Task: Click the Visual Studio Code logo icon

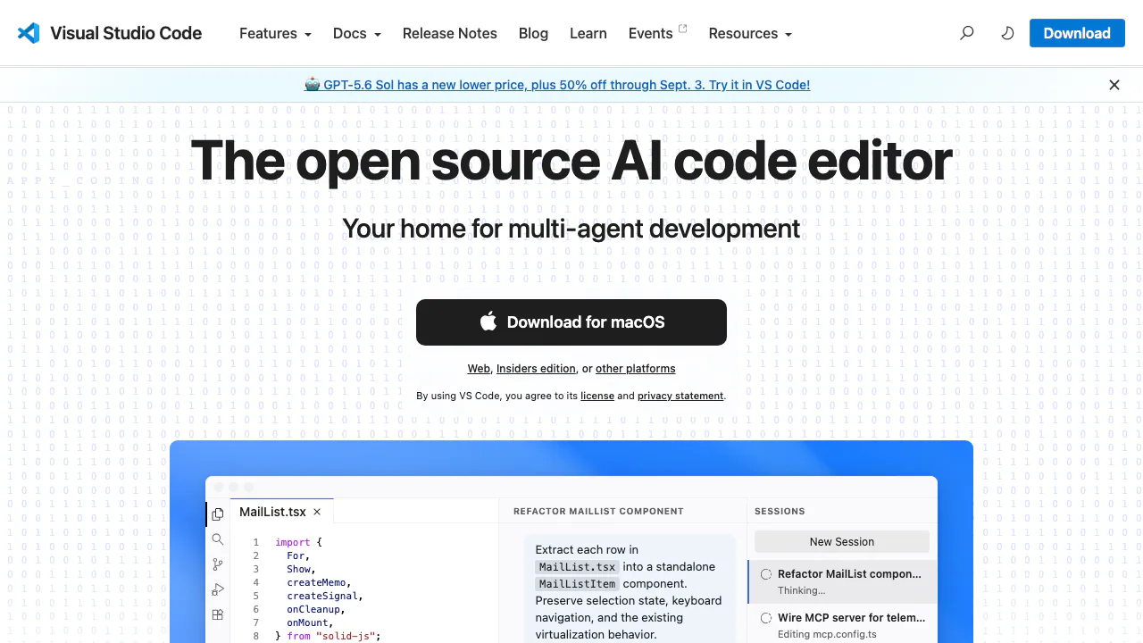Action: click(29, 33)
